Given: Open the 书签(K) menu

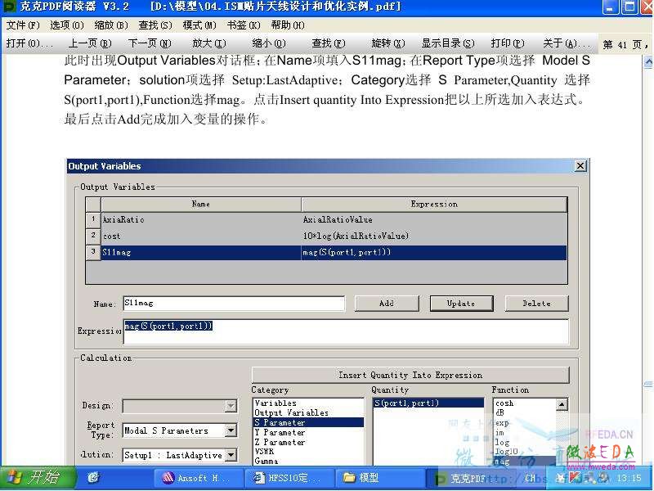Looking at the screenshot, I should (x=244, y=25).
